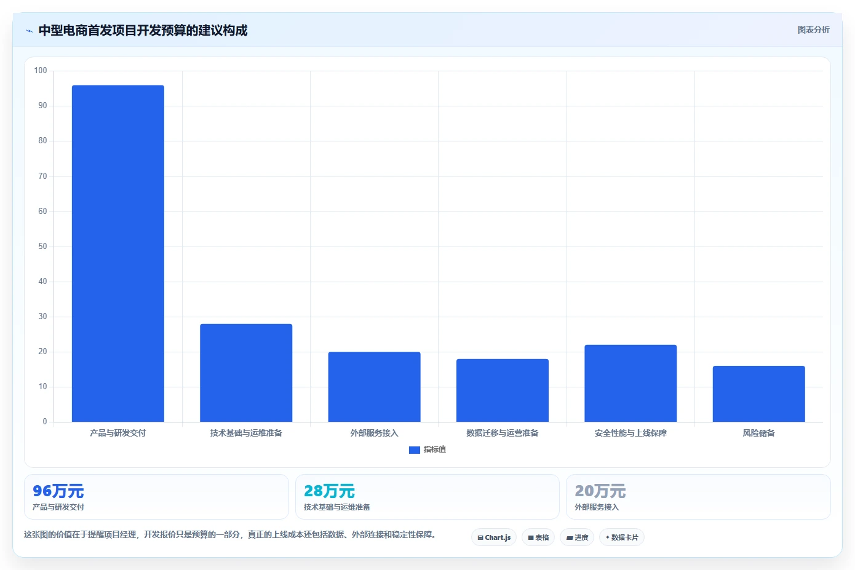Toggle the 指标值 legend color box

click(415, 450)
